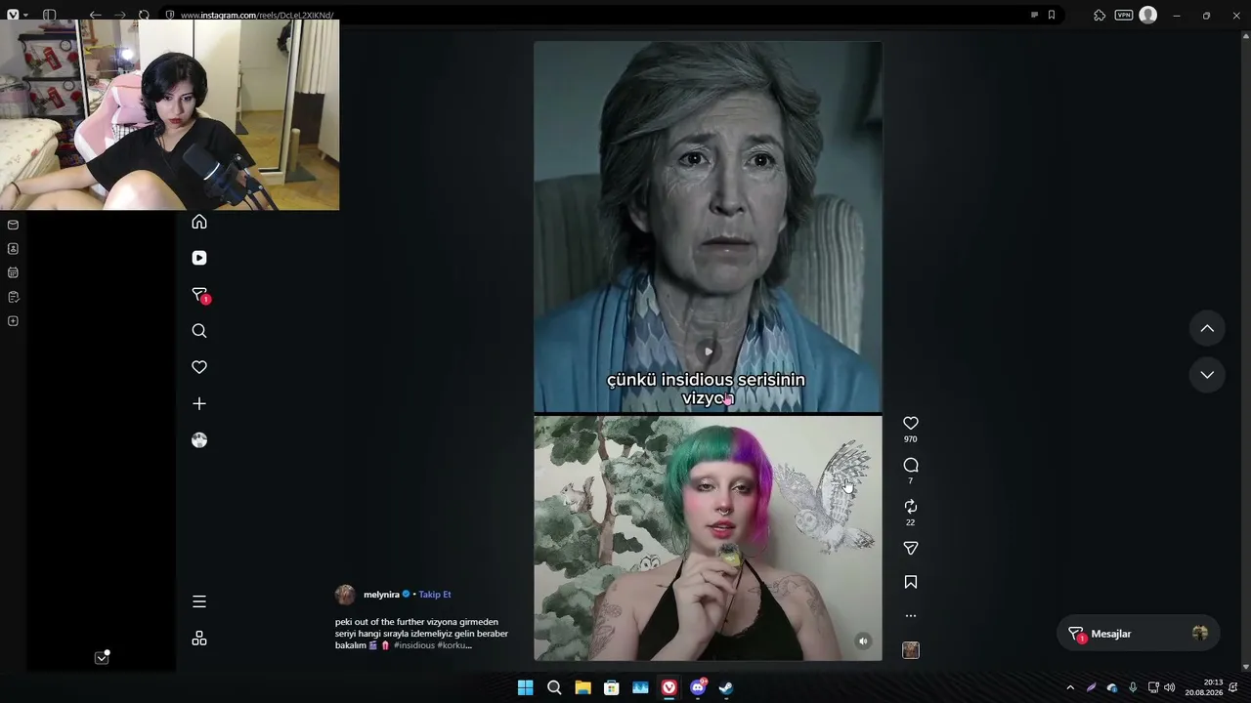The image size is (1251, 703).
Task: Open Instagram search
Action: [x=199, y=331]
